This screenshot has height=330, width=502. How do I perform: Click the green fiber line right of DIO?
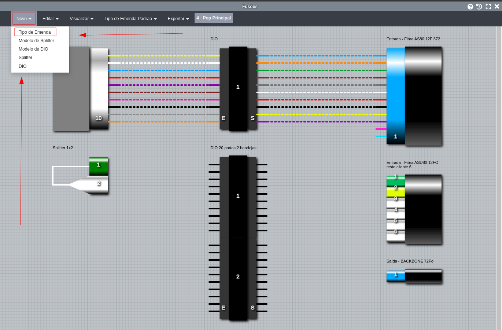tap(321, 70)
